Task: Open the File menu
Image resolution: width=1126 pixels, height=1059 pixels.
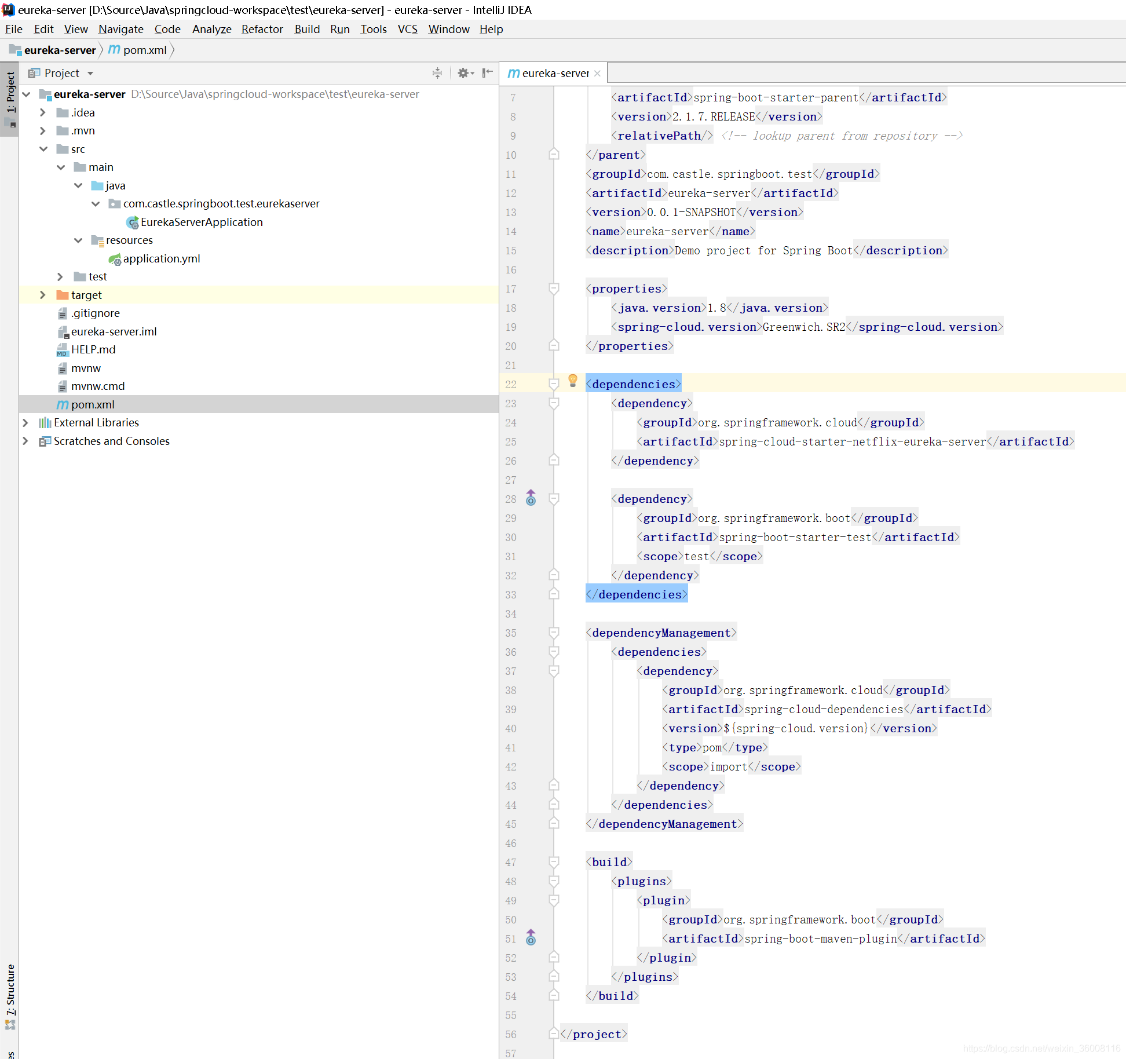Action: [x=14, y=29]
